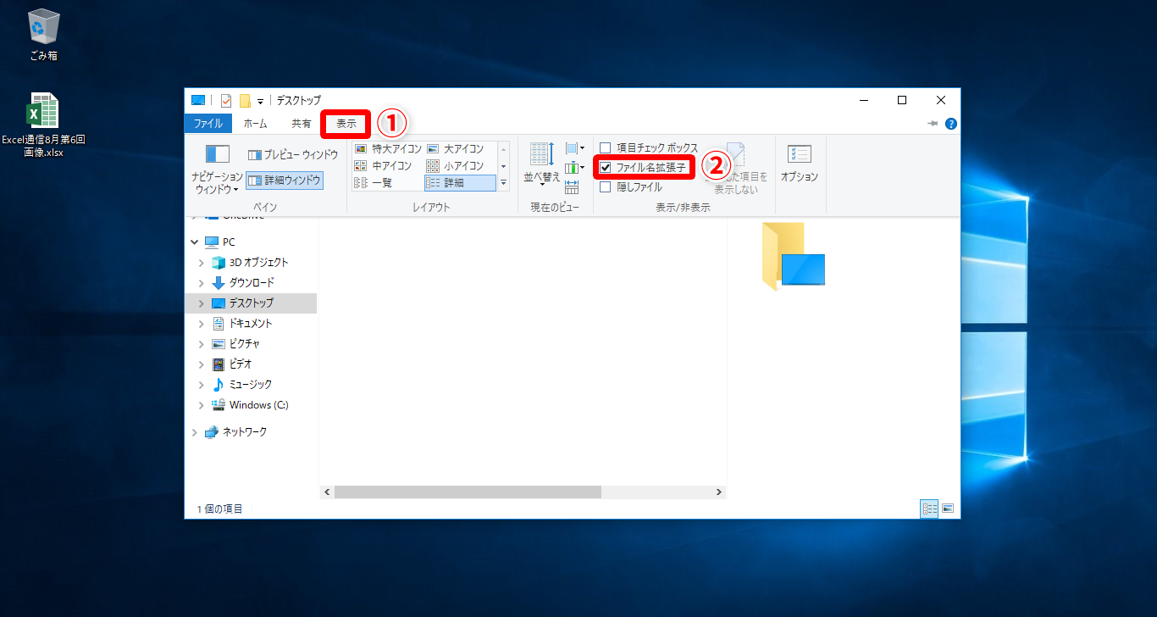Click the horizontal scrollbar left arrow

(327, 492)
